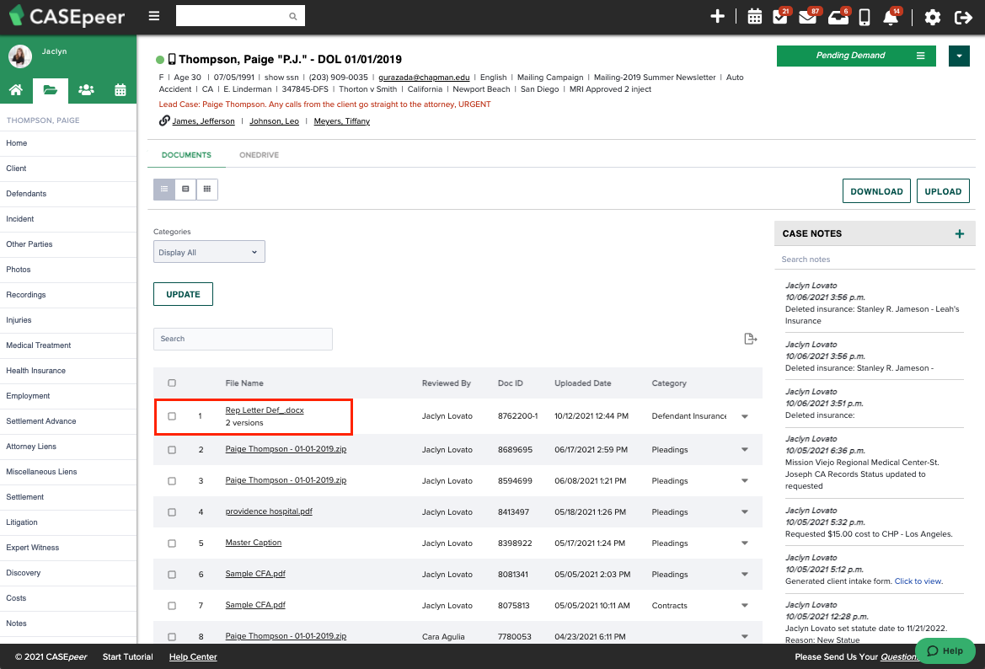Check the checkbox next to Sample CFA.pdf row 6
The width and height of the screenshot is (985, 669).
(172, 574)
